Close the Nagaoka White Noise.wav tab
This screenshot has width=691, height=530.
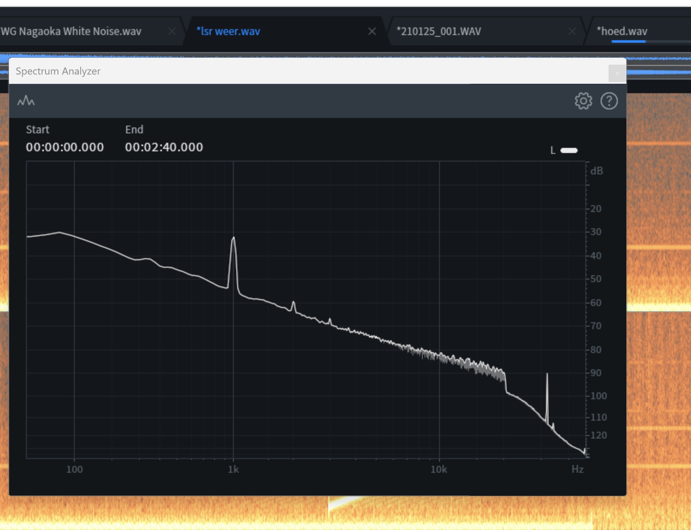[172, 31]
